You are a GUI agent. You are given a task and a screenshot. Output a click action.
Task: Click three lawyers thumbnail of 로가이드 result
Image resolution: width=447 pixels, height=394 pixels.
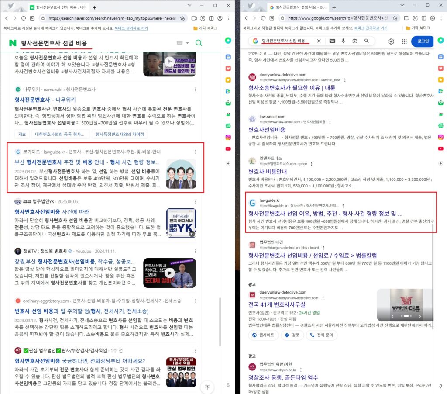(x=181, y=174)
